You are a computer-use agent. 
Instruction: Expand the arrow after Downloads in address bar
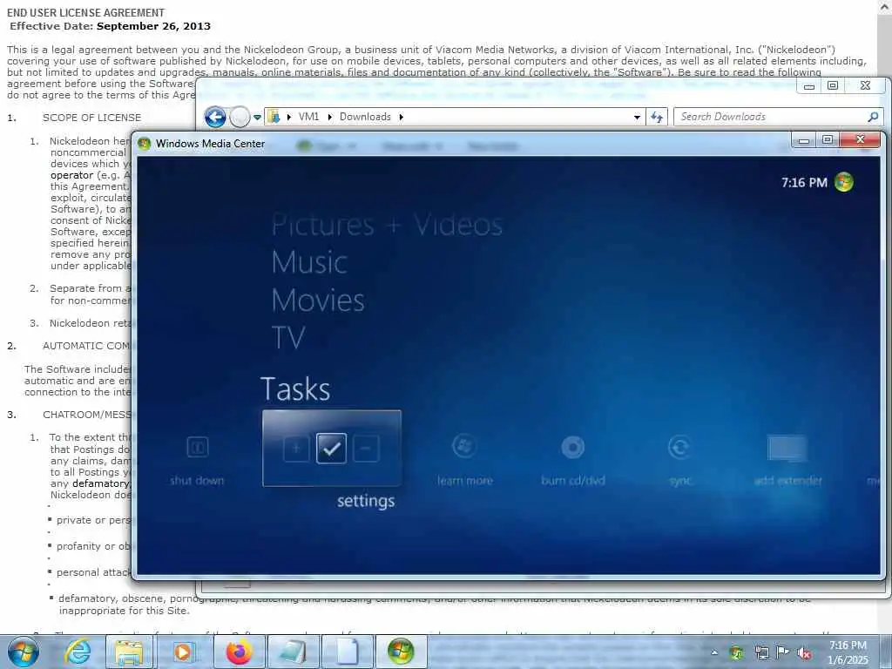(401, 117)
